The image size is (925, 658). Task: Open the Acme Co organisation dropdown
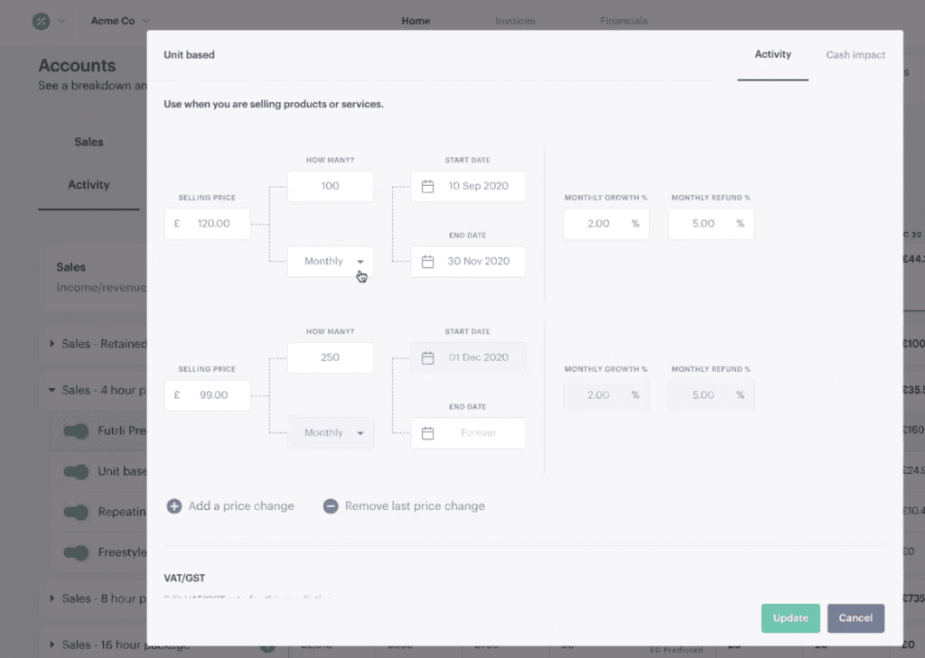(x=120, y=21)
